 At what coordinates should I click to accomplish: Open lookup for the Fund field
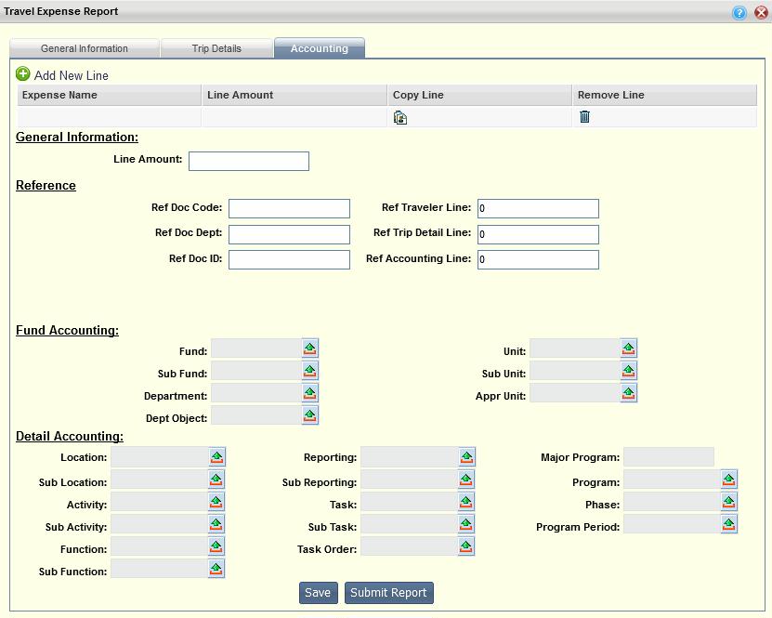[310, 348]
